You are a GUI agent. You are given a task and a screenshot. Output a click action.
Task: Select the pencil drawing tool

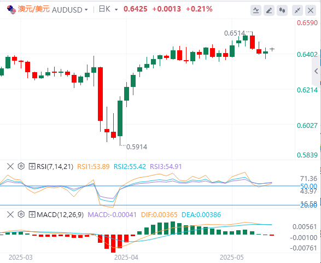tap(269, 10)
